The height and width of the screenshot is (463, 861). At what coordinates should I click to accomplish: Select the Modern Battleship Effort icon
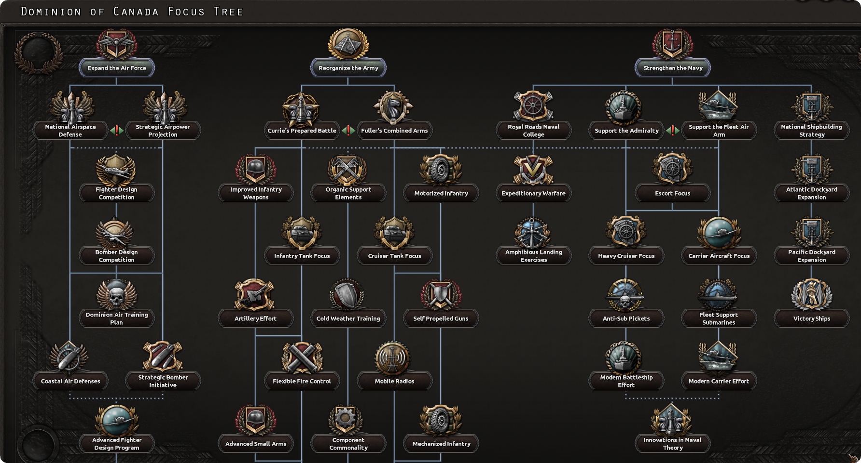[x=624, y=357]
